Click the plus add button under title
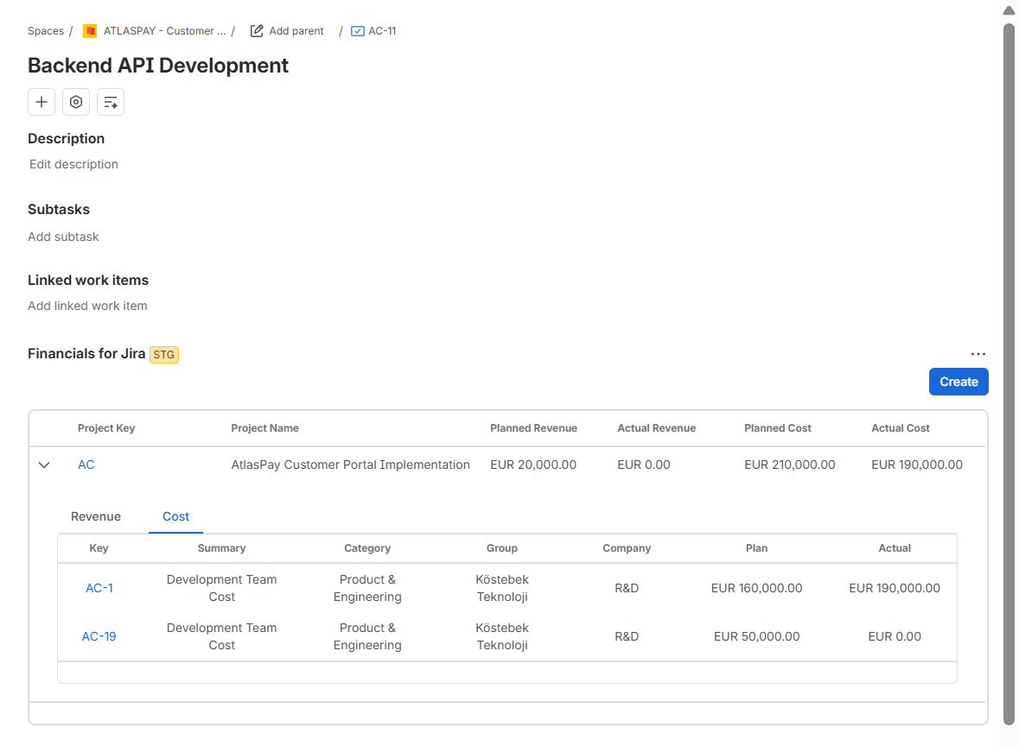The image size is (1019, 746). click(x=41, y=102)
